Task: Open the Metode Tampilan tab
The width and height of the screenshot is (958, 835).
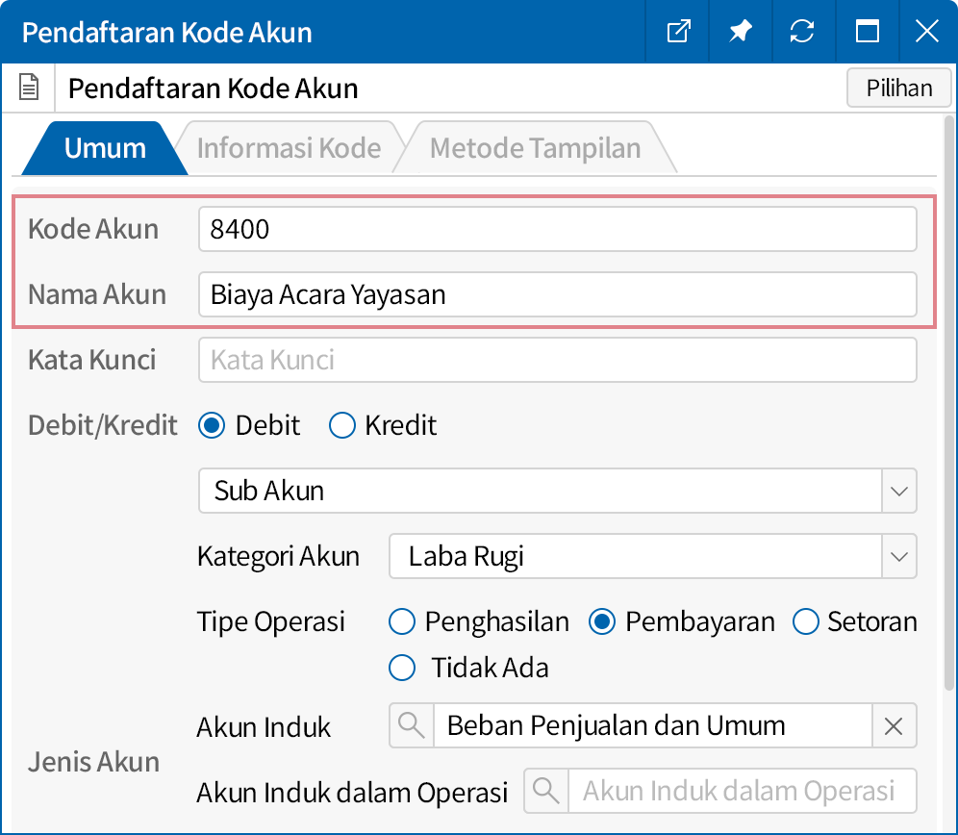Action: [x=535, y=148]
